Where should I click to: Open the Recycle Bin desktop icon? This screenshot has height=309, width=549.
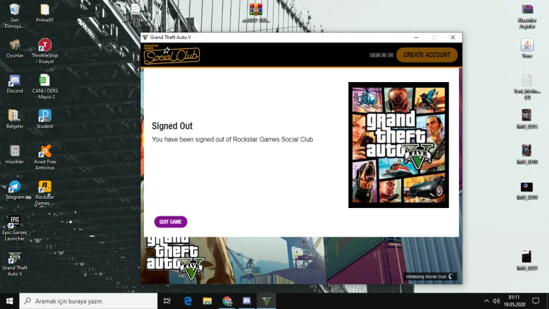click(x=15, y=16)
